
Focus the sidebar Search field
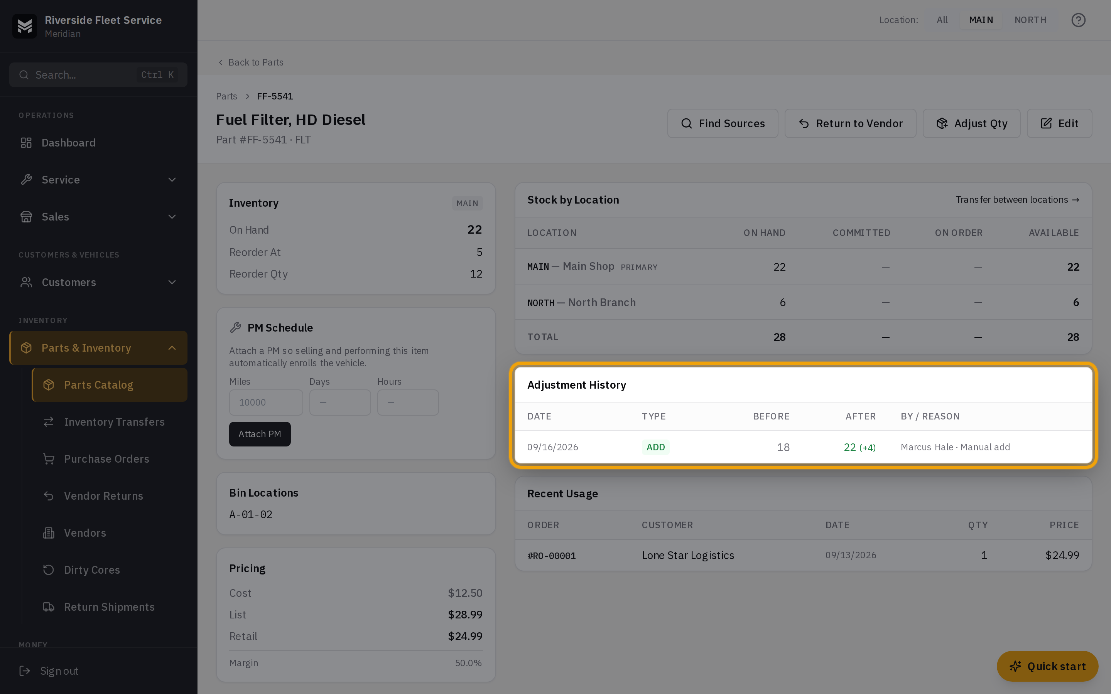pos(98,75)
